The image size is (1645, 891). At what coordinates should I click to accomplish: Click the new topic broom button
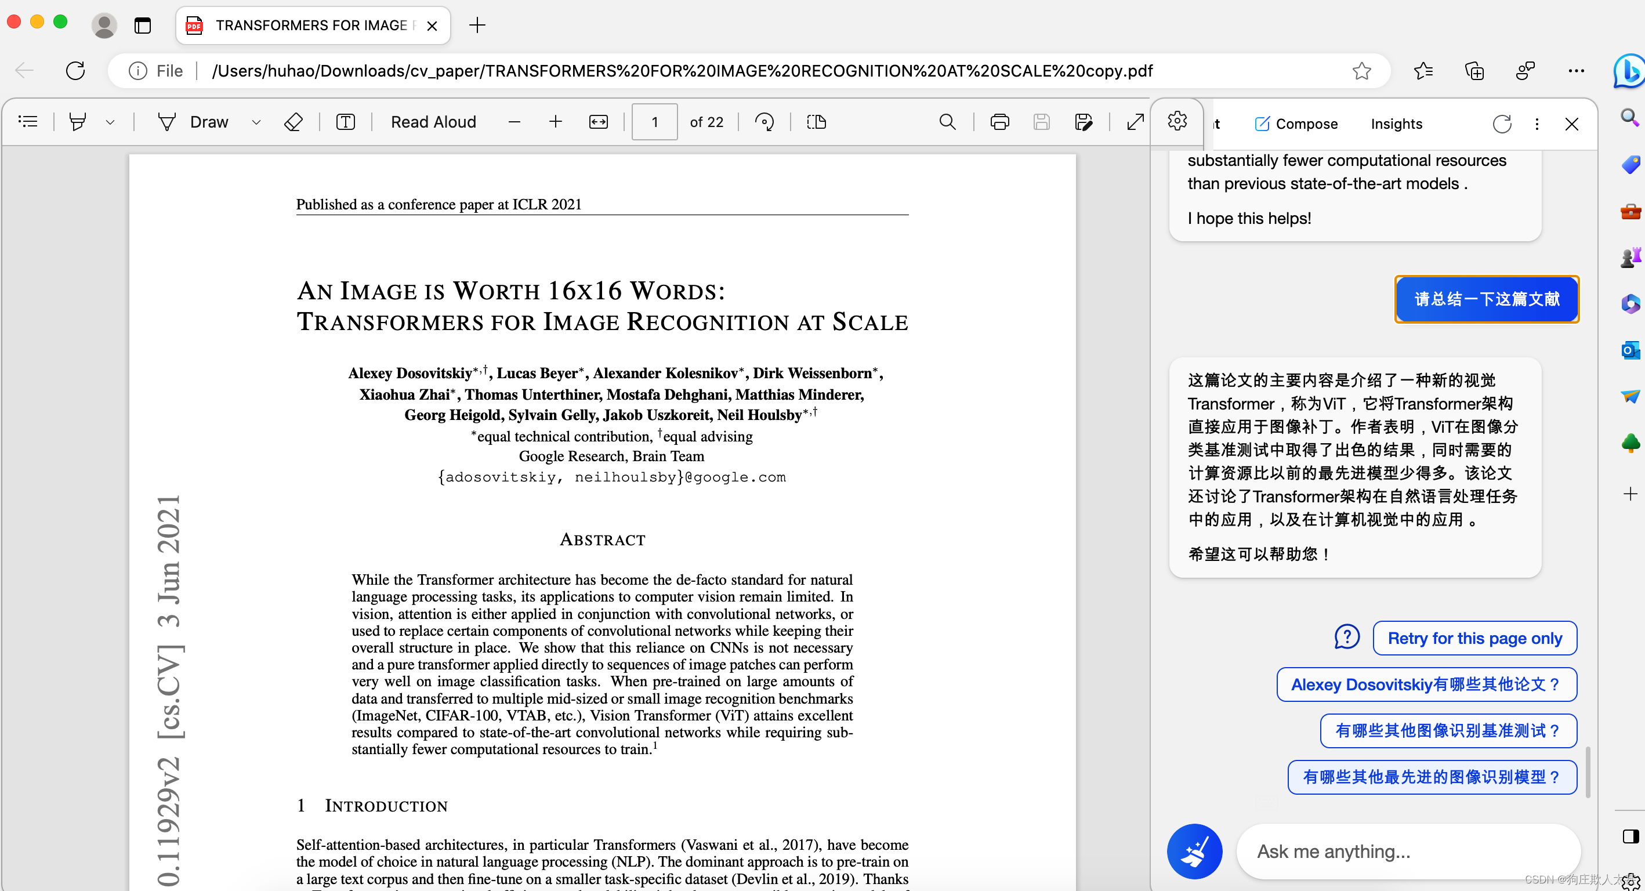point(1194,851)
